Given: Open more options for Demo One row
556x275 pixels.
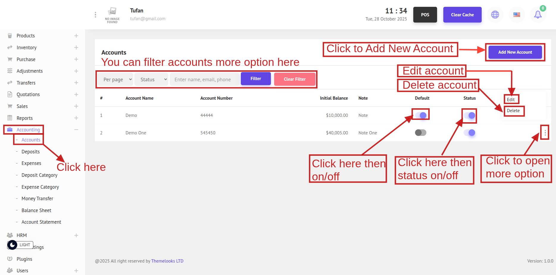Looking at the screenshot, I should 545,133.
